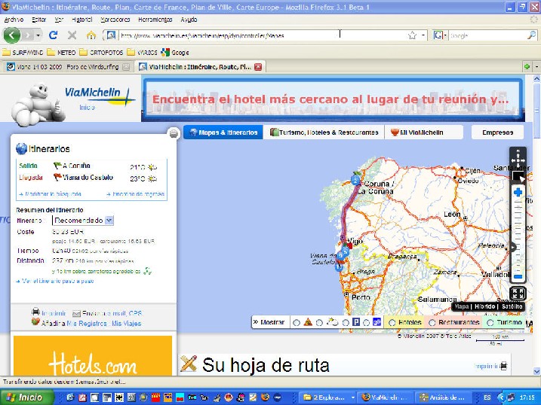Click the Hotels.com advertisement banner
Viewport: 541px width, 405px height.
click(93, 355)
